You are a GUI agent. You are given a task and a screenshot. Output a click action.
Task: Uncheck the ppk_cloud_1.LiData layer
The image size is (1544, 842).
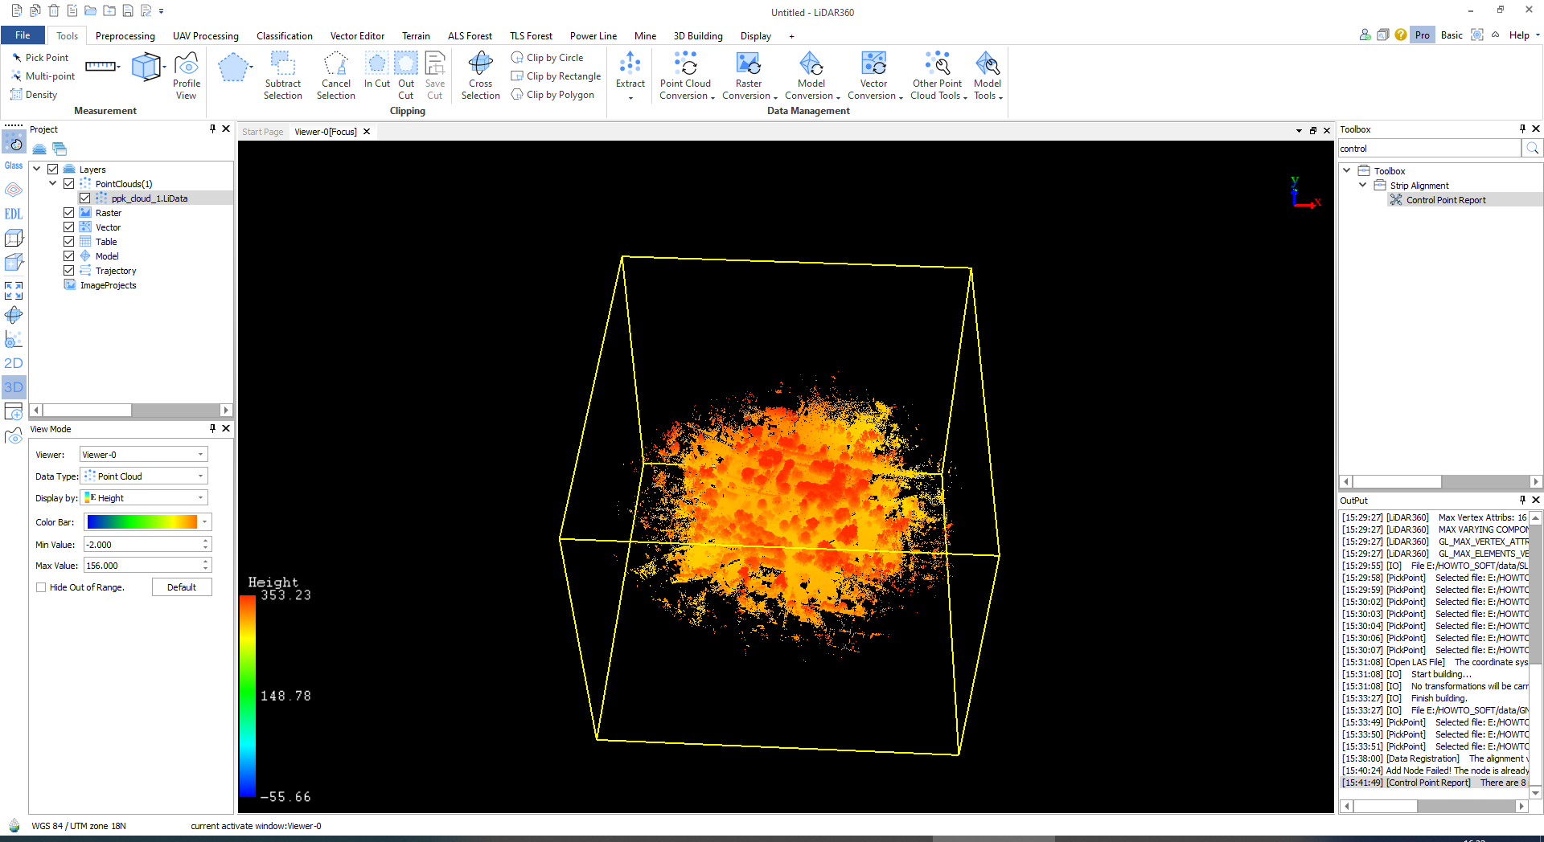pyautogui.click(x=85, y=198)
